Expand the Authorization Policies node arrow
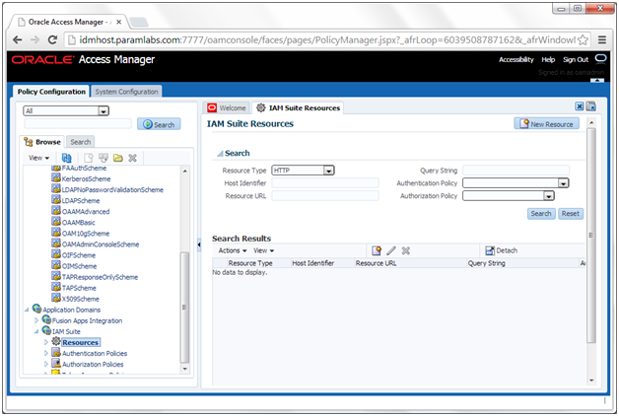The width and height of the screenshot is (619, 416). [46, 364]
